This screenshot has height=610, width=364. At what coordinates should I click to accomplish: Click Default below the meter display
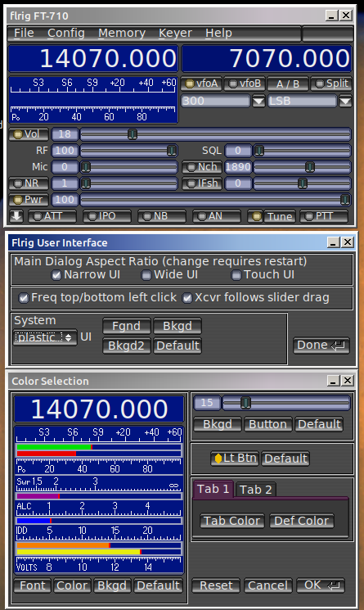coord(159,585)
